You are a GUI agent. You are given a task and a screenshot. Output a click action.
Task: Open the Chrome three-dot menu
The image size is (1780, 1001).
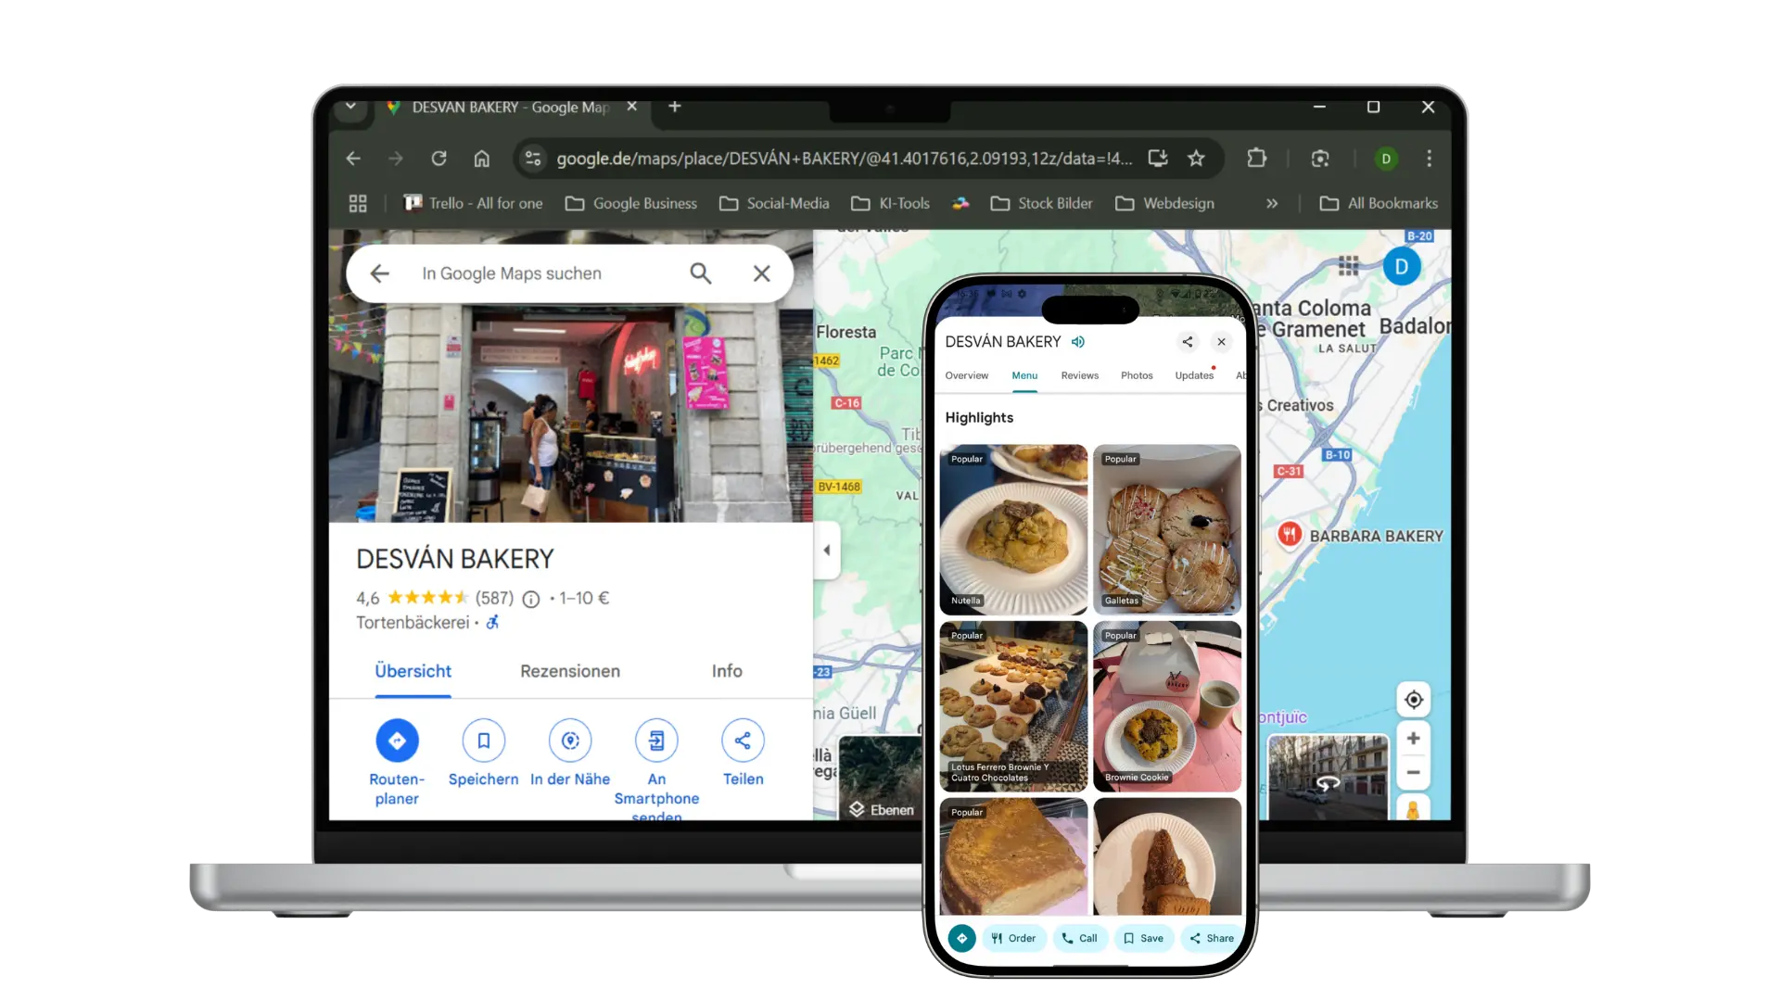pos(1429,158)
